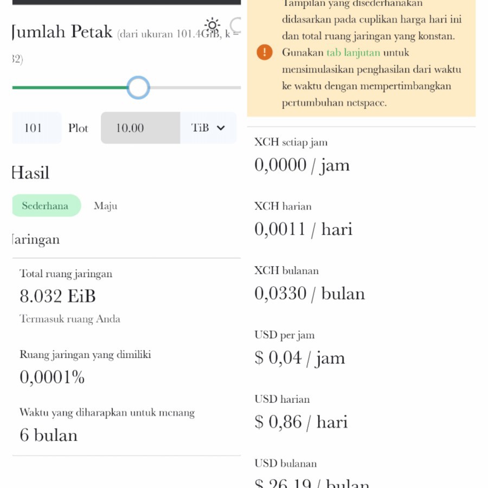Click the gray unfilled part of the slider
This screenshot has height=488, width=488.
195,87
